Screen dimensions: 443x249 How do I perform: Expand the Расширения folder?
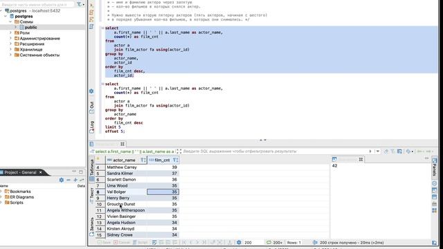click(x=10, y=44)
